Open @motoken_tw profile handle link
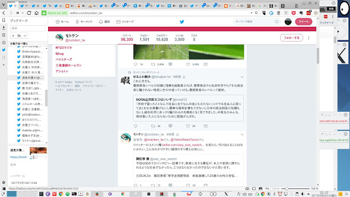This screenshot has height=197, width=350. (x=75, y=40)
